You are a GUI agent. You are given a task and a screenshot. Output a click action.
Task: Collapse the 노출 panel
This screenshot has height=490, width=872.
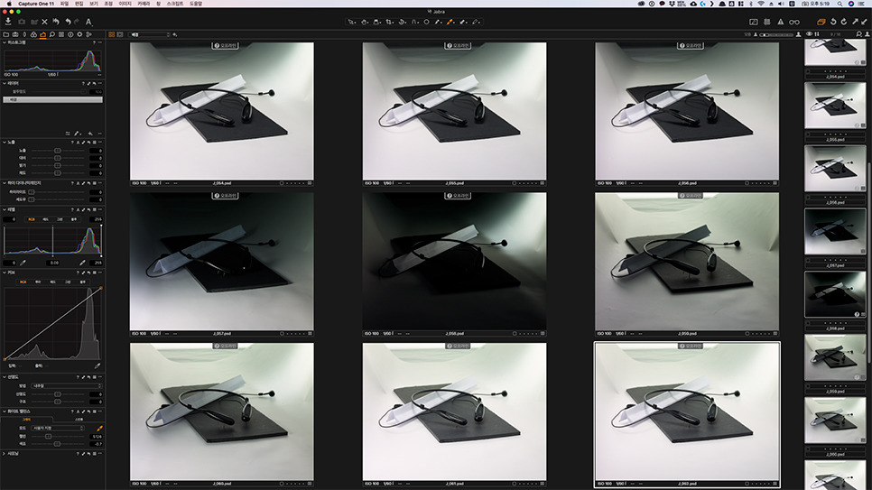4,143
